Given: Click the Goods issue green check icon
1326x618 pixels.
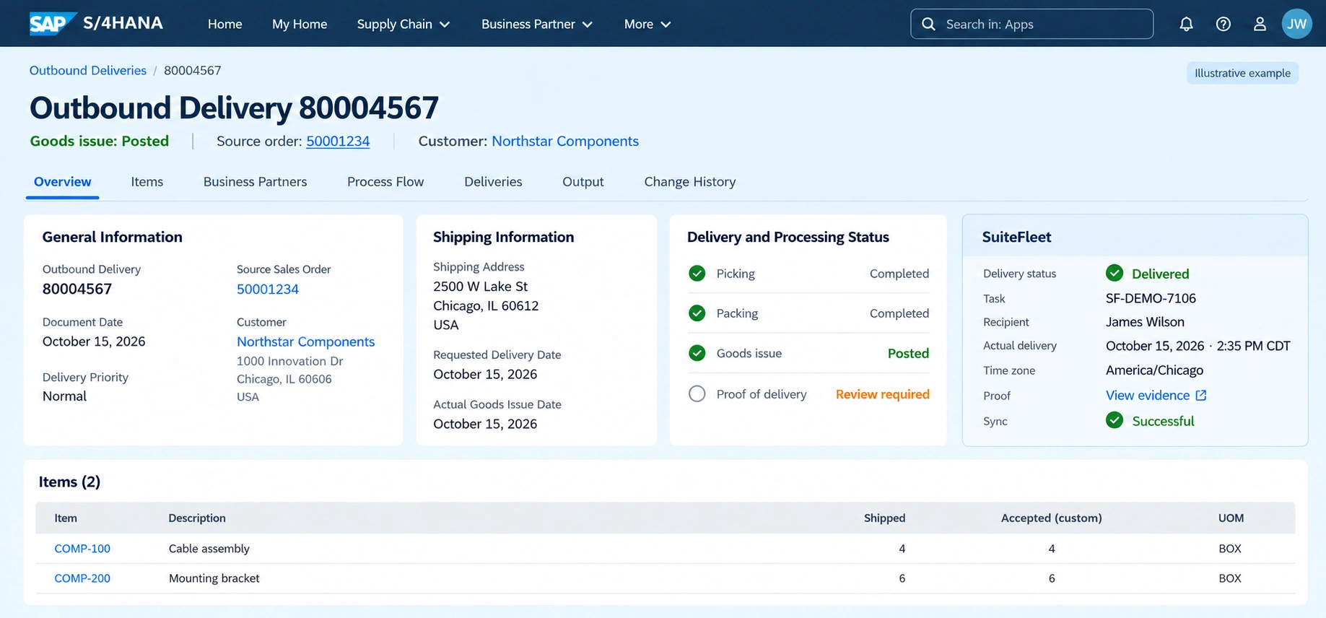Looking at the screenshot, I should click(x=697, y=353).
